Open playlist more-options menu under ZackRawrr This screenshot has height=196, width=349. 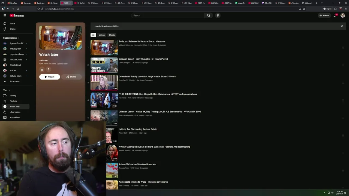[x=49, y=69]
